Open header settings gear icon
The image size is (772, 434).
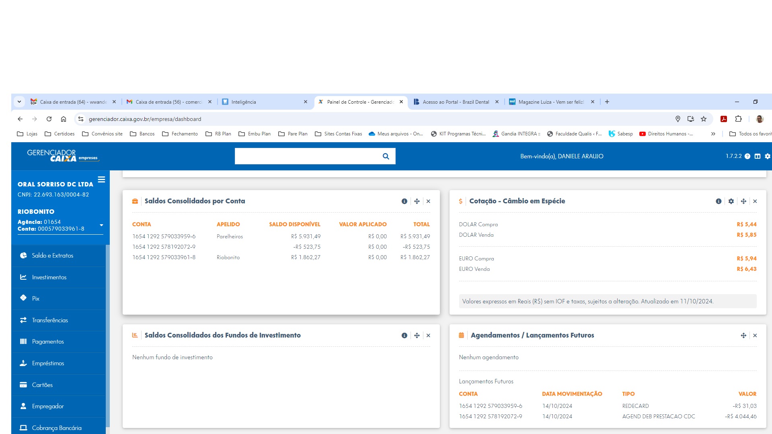coord(767,156)
